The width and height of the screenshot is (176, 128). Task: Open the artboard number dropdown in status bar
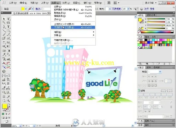(34, 126)
